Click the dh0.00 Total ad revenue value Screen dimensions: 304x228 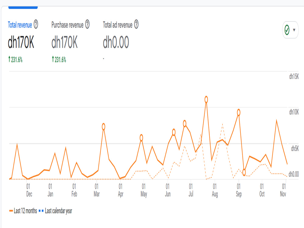coord(116,42)
